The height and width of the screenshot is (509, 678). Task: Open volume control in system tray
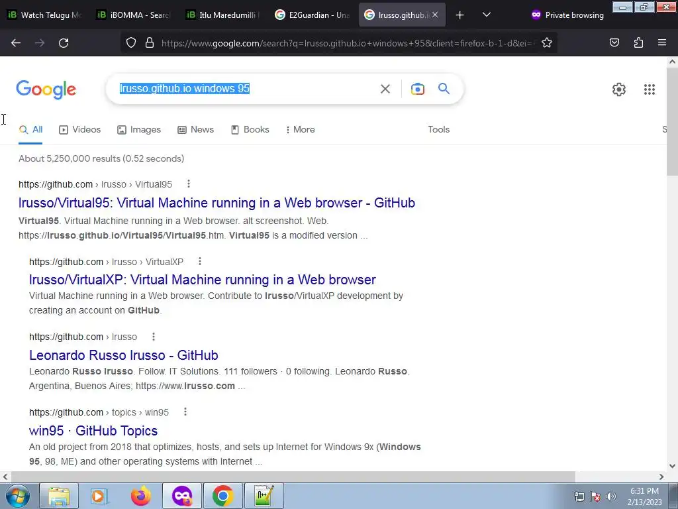pos(611,496)
